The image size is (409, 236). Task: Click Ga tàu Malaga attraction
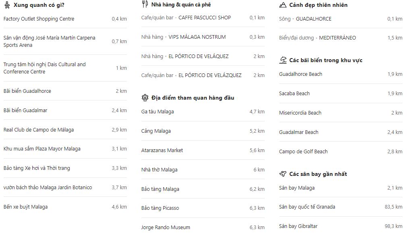tap(158, 112)
